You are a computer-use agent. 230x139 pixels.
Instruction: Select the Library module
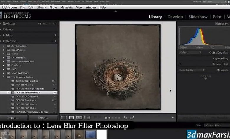pos(155,17)
